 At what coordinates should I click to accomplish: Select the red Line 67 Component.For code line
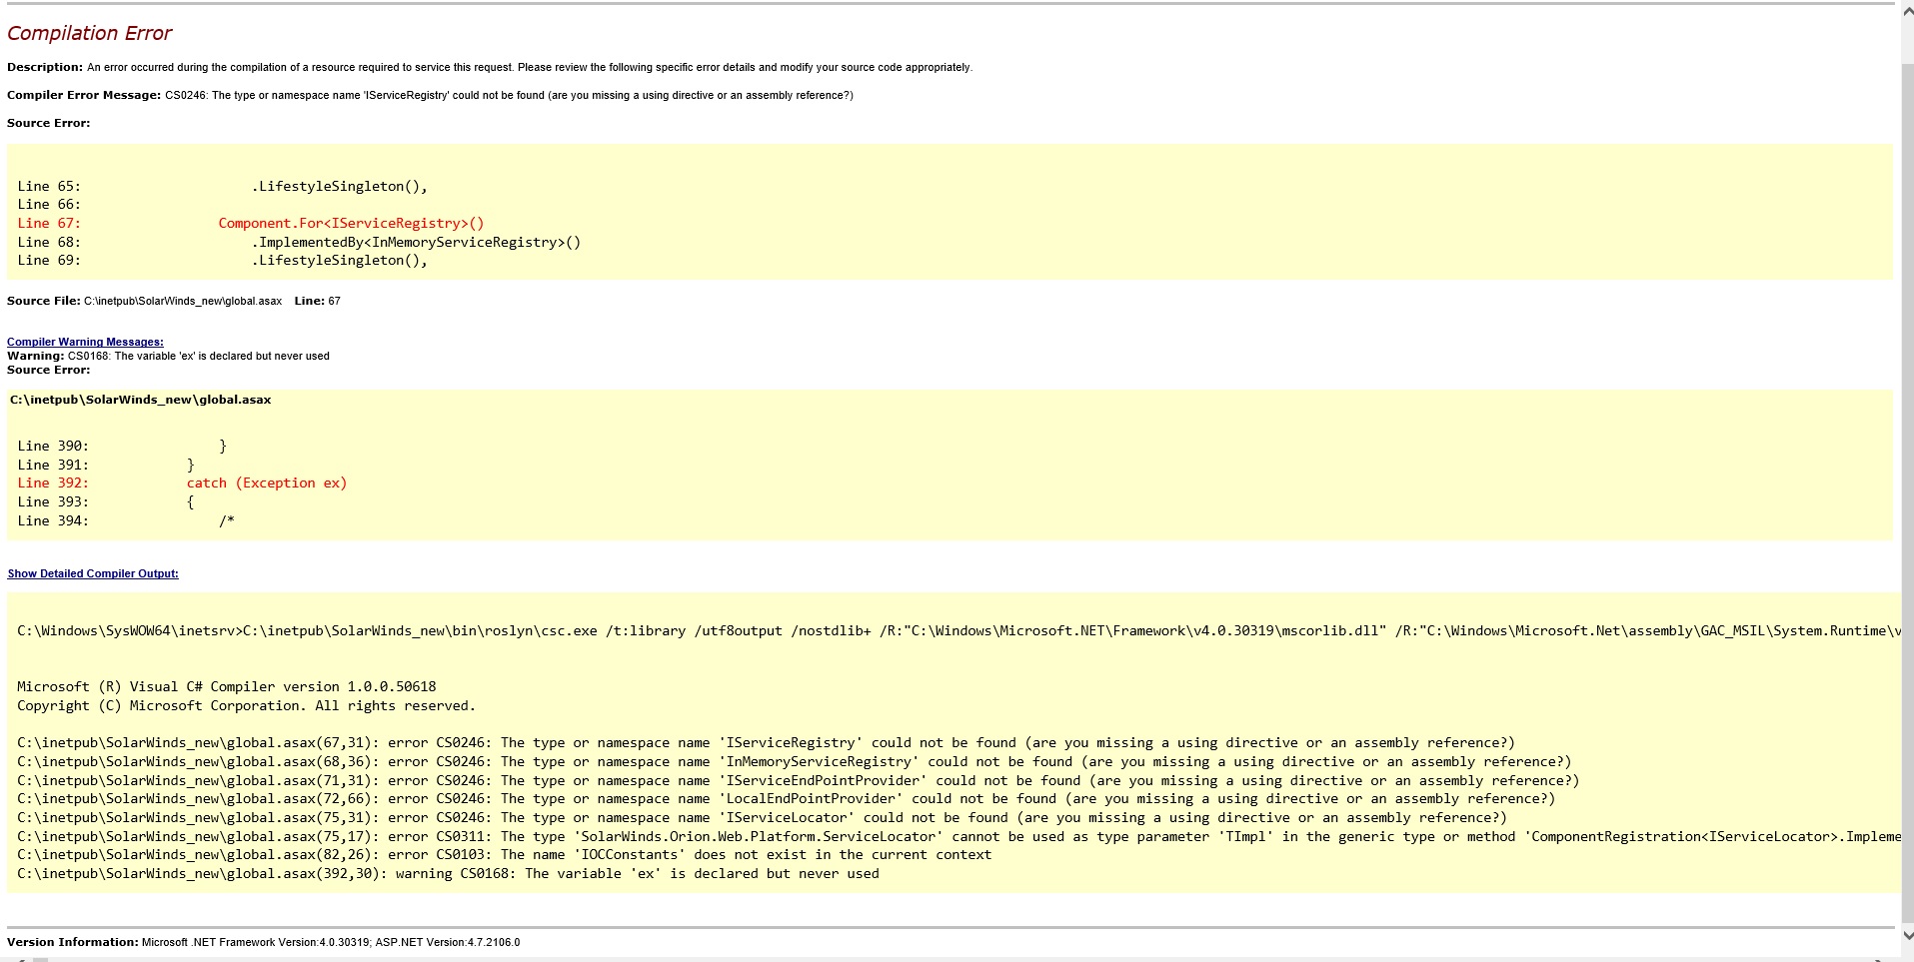[251, 224]
